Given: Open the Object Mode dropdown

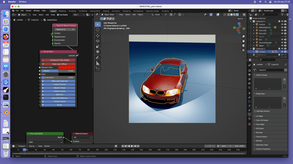Looking at the screenshot, I should coord(109,15).
